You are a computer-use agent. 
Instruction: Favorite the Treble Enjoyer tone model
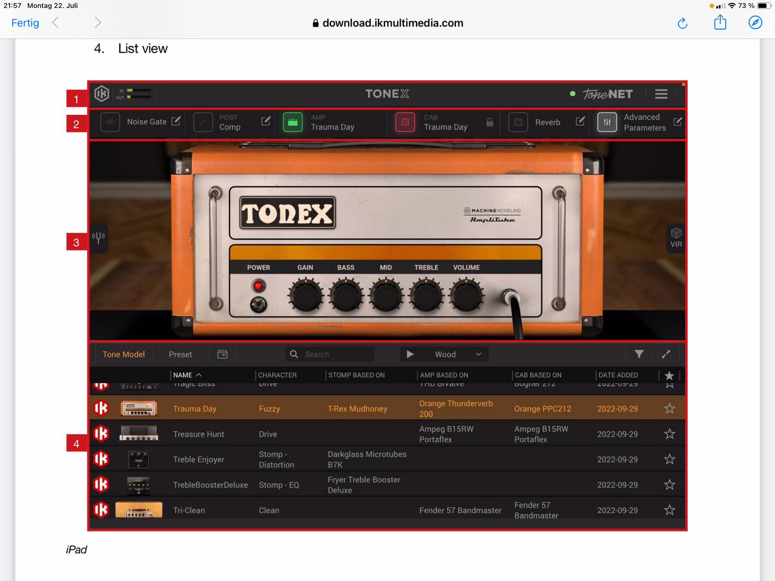(x=670, y=459)
